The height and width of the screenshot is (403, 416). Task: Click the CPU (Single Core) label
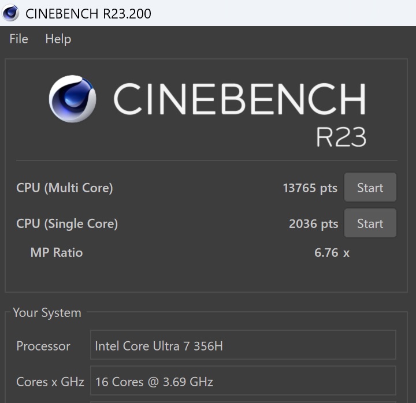[67, 224]
